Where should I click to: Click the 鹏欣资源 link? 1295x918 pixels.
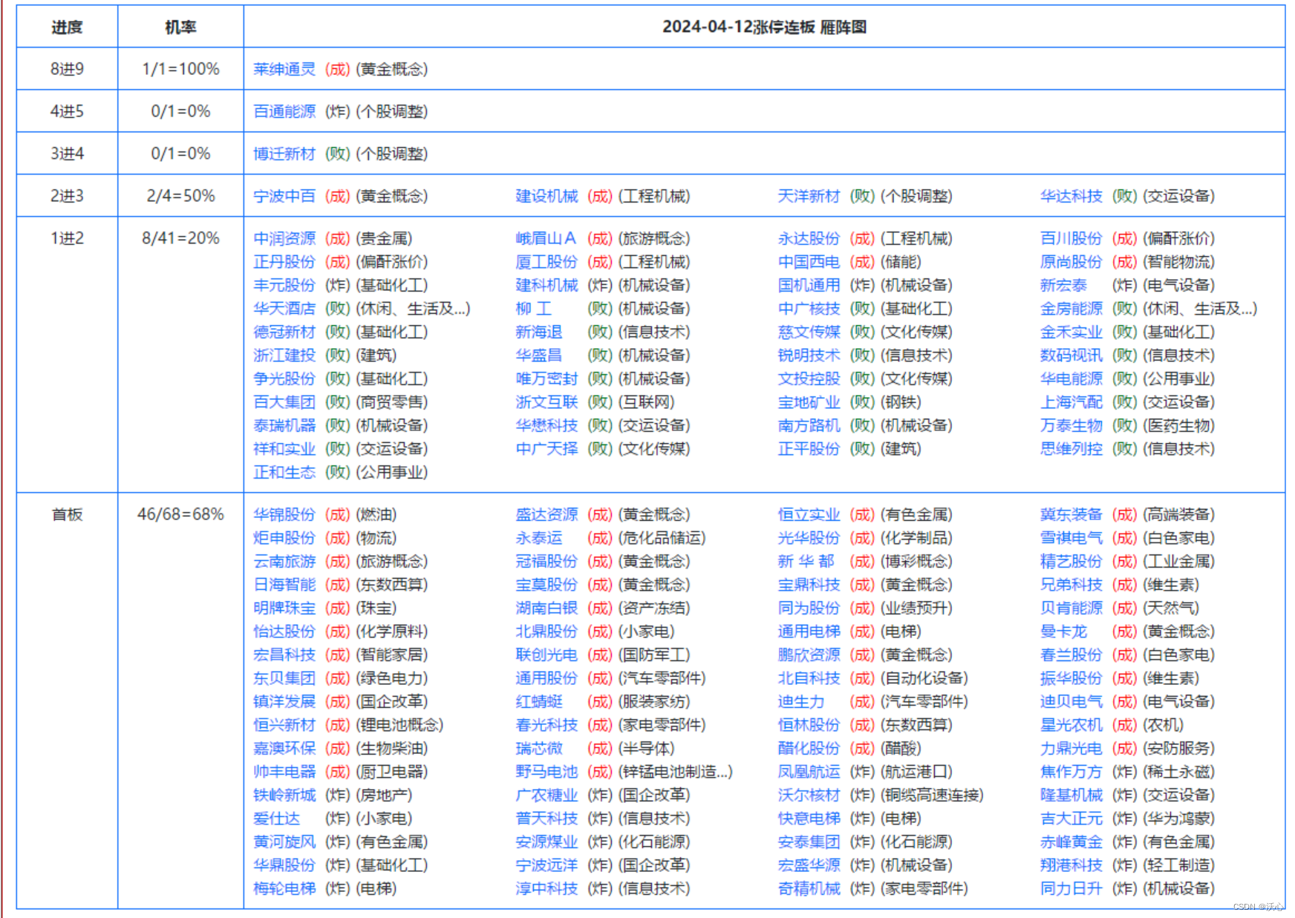coord(809,655)
